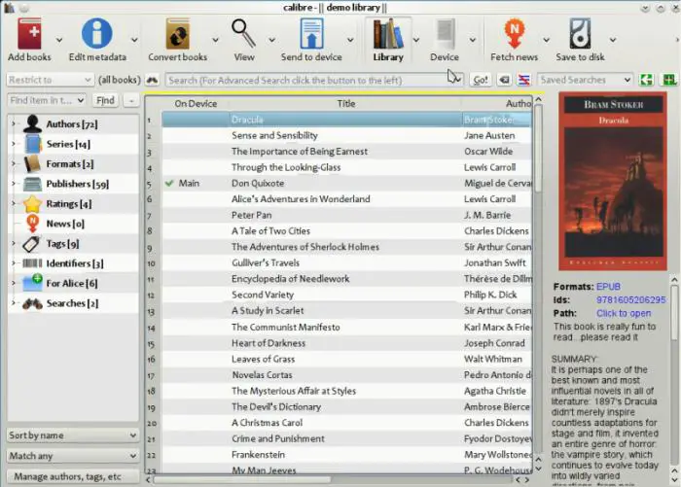Open the Match any dropdown

73,456
